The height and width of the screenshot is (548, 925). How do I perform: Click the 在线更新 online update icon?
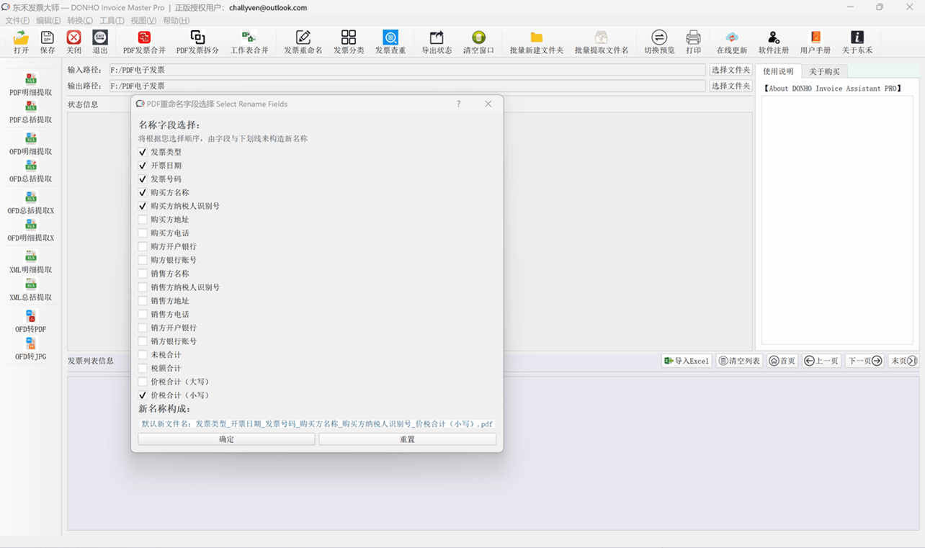[732, 42]
